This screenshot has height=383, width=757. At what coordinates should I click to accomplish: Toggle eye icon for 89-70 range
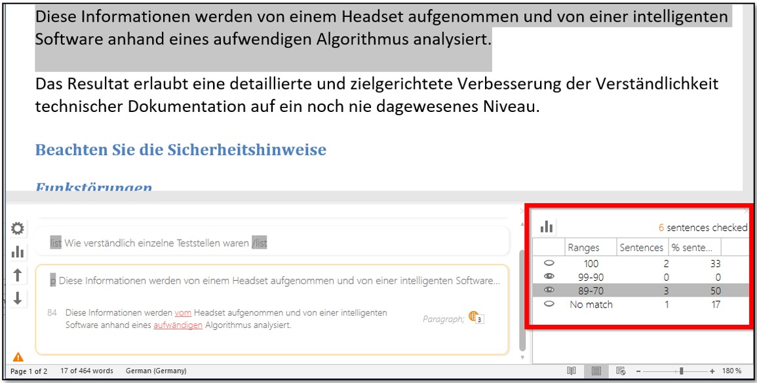click(549, 291)
